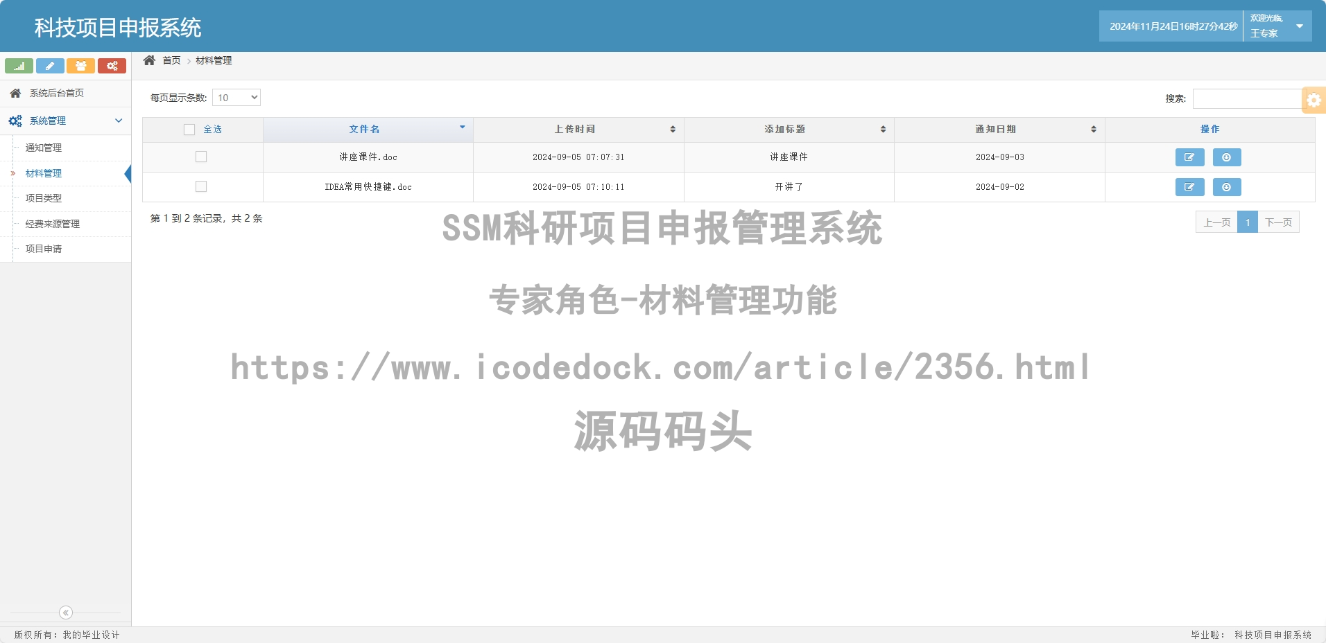Screen dimensions: 1326x643
Task: Collapse the 系统管理 menu chevron
Action: (x=119, y=121)
